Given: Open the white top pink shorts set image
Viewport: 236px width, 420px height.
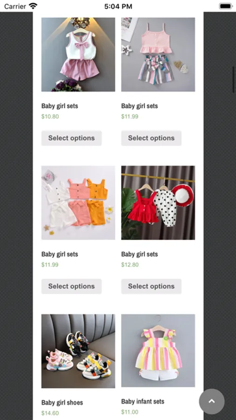Looking at the screenshot, I should [x=78, y=55].
